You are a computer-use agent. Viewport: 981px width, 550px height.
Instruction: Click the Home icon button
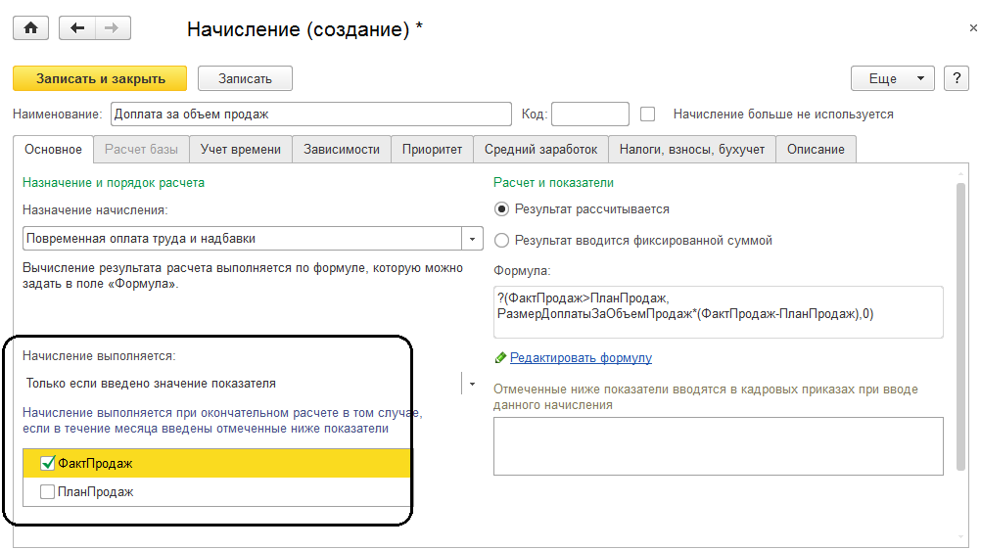30,28
